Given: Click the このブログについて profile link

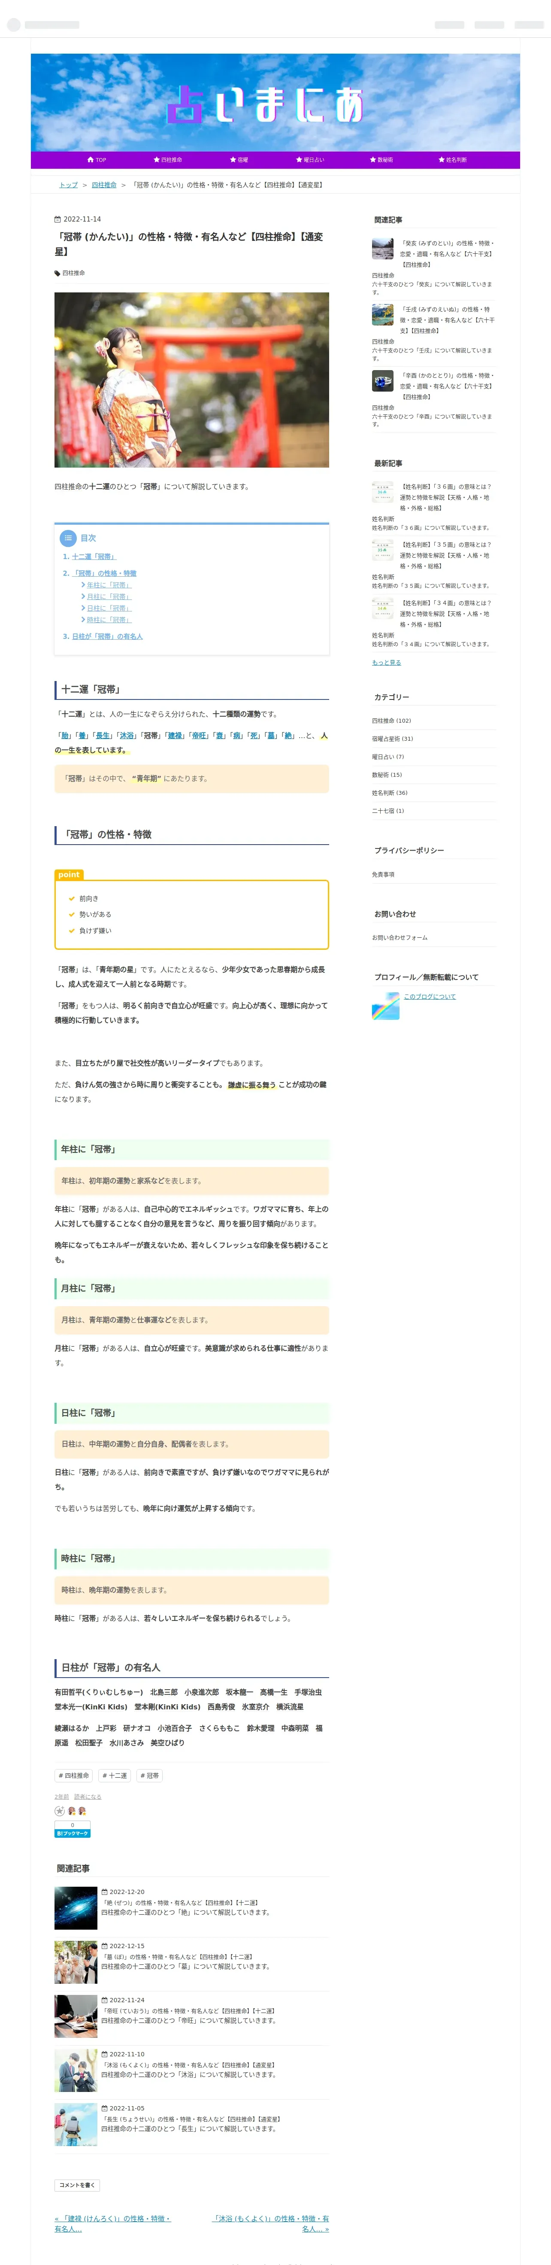Looking at the screenshot, I should pos(430,997).
